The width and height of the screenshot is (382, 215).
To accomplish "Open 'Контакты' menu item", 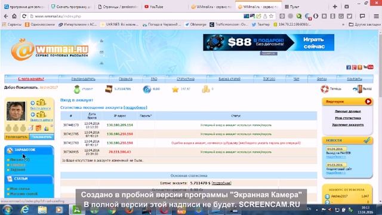I will coord(355,79).
